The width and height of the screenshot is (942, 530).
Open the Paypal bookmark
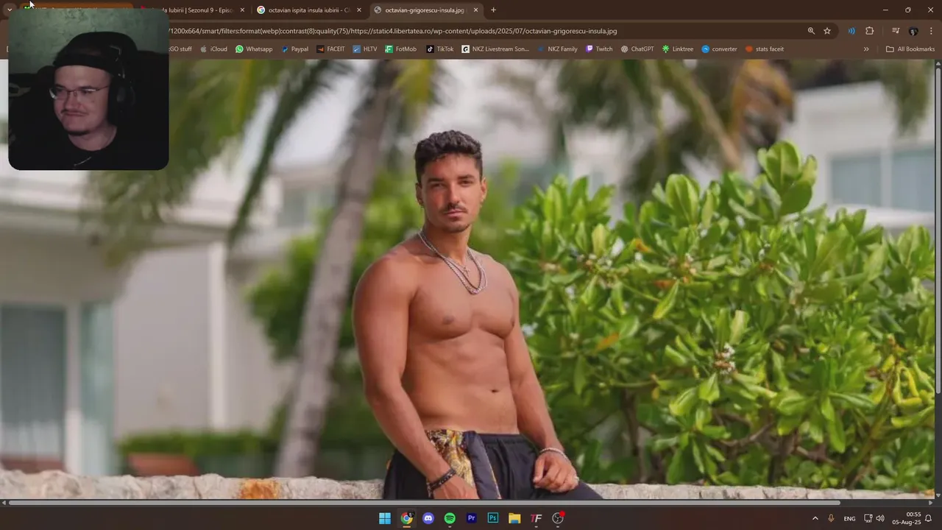(294, 49)
